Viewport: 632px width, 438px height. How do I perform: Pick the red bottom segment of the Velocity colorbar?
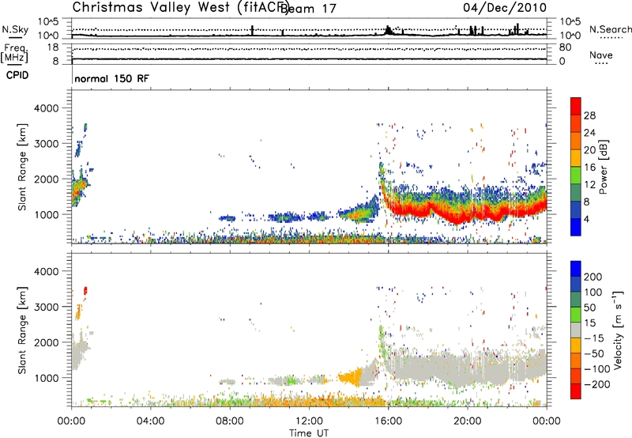pyautogui.click(x=576, y=391)
